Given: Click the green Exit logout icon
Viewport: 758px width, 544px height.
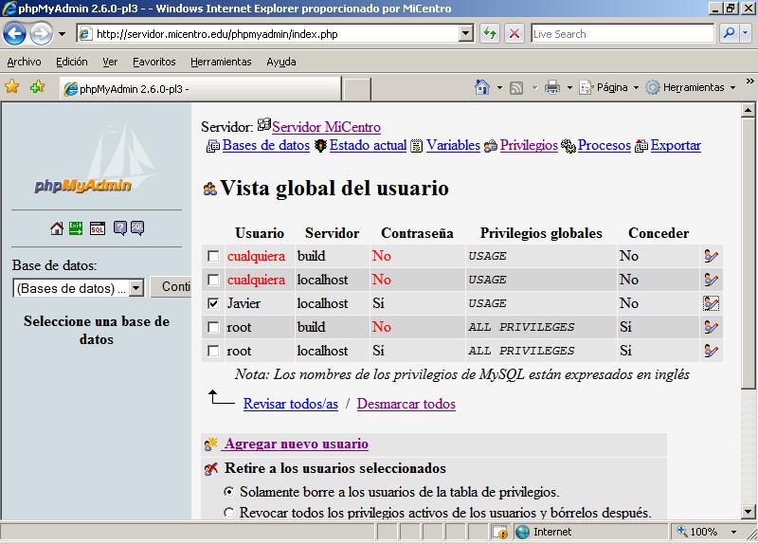Looking at the screenshot, I should point(77,227).
